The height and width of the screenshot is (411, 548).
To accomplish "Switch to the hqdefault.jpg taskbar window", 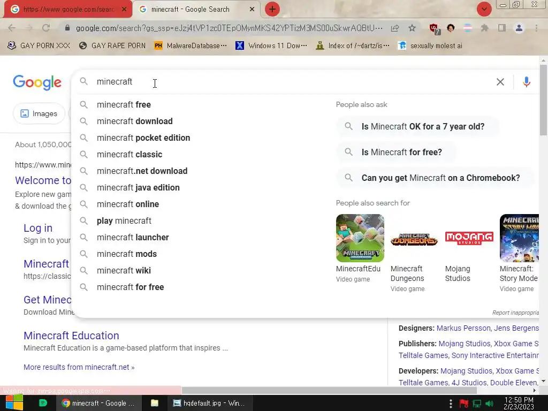I will click(x=209, y=403).
